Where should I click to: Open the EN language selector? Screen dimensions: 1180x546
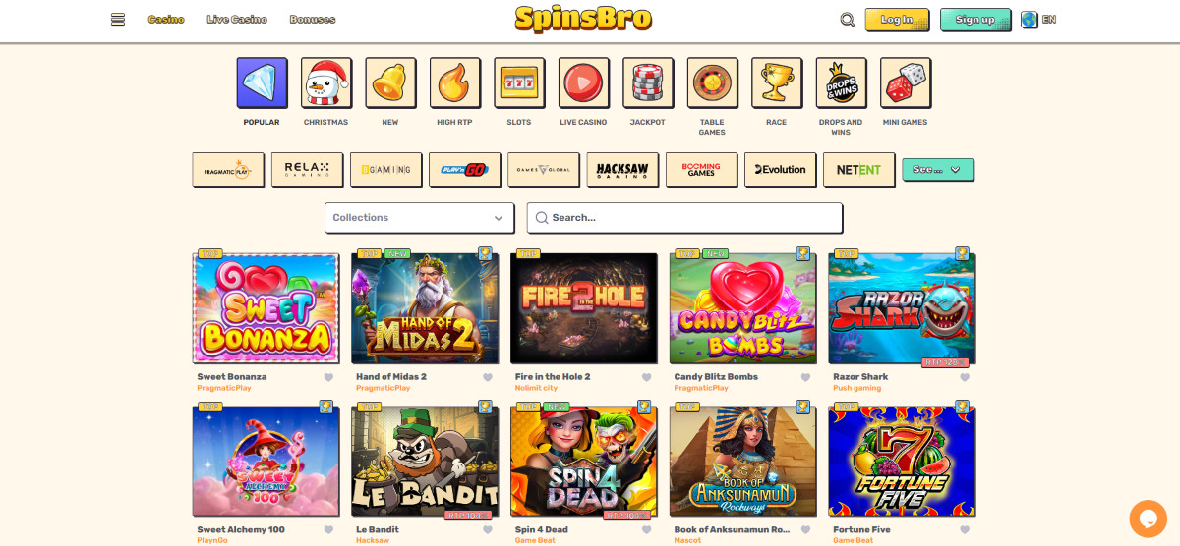pyautogui.click(x=1038, y=20)
